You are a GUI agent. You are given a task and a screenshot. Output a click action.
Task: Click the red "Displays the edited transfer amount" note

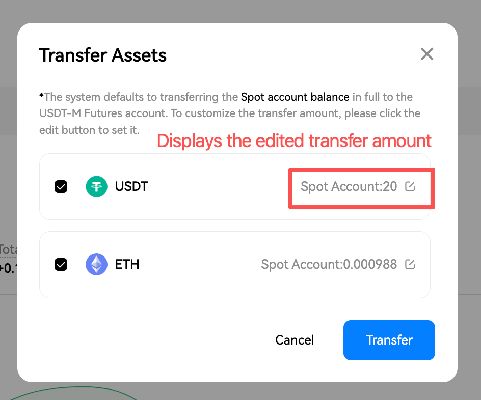coord(294,140)
